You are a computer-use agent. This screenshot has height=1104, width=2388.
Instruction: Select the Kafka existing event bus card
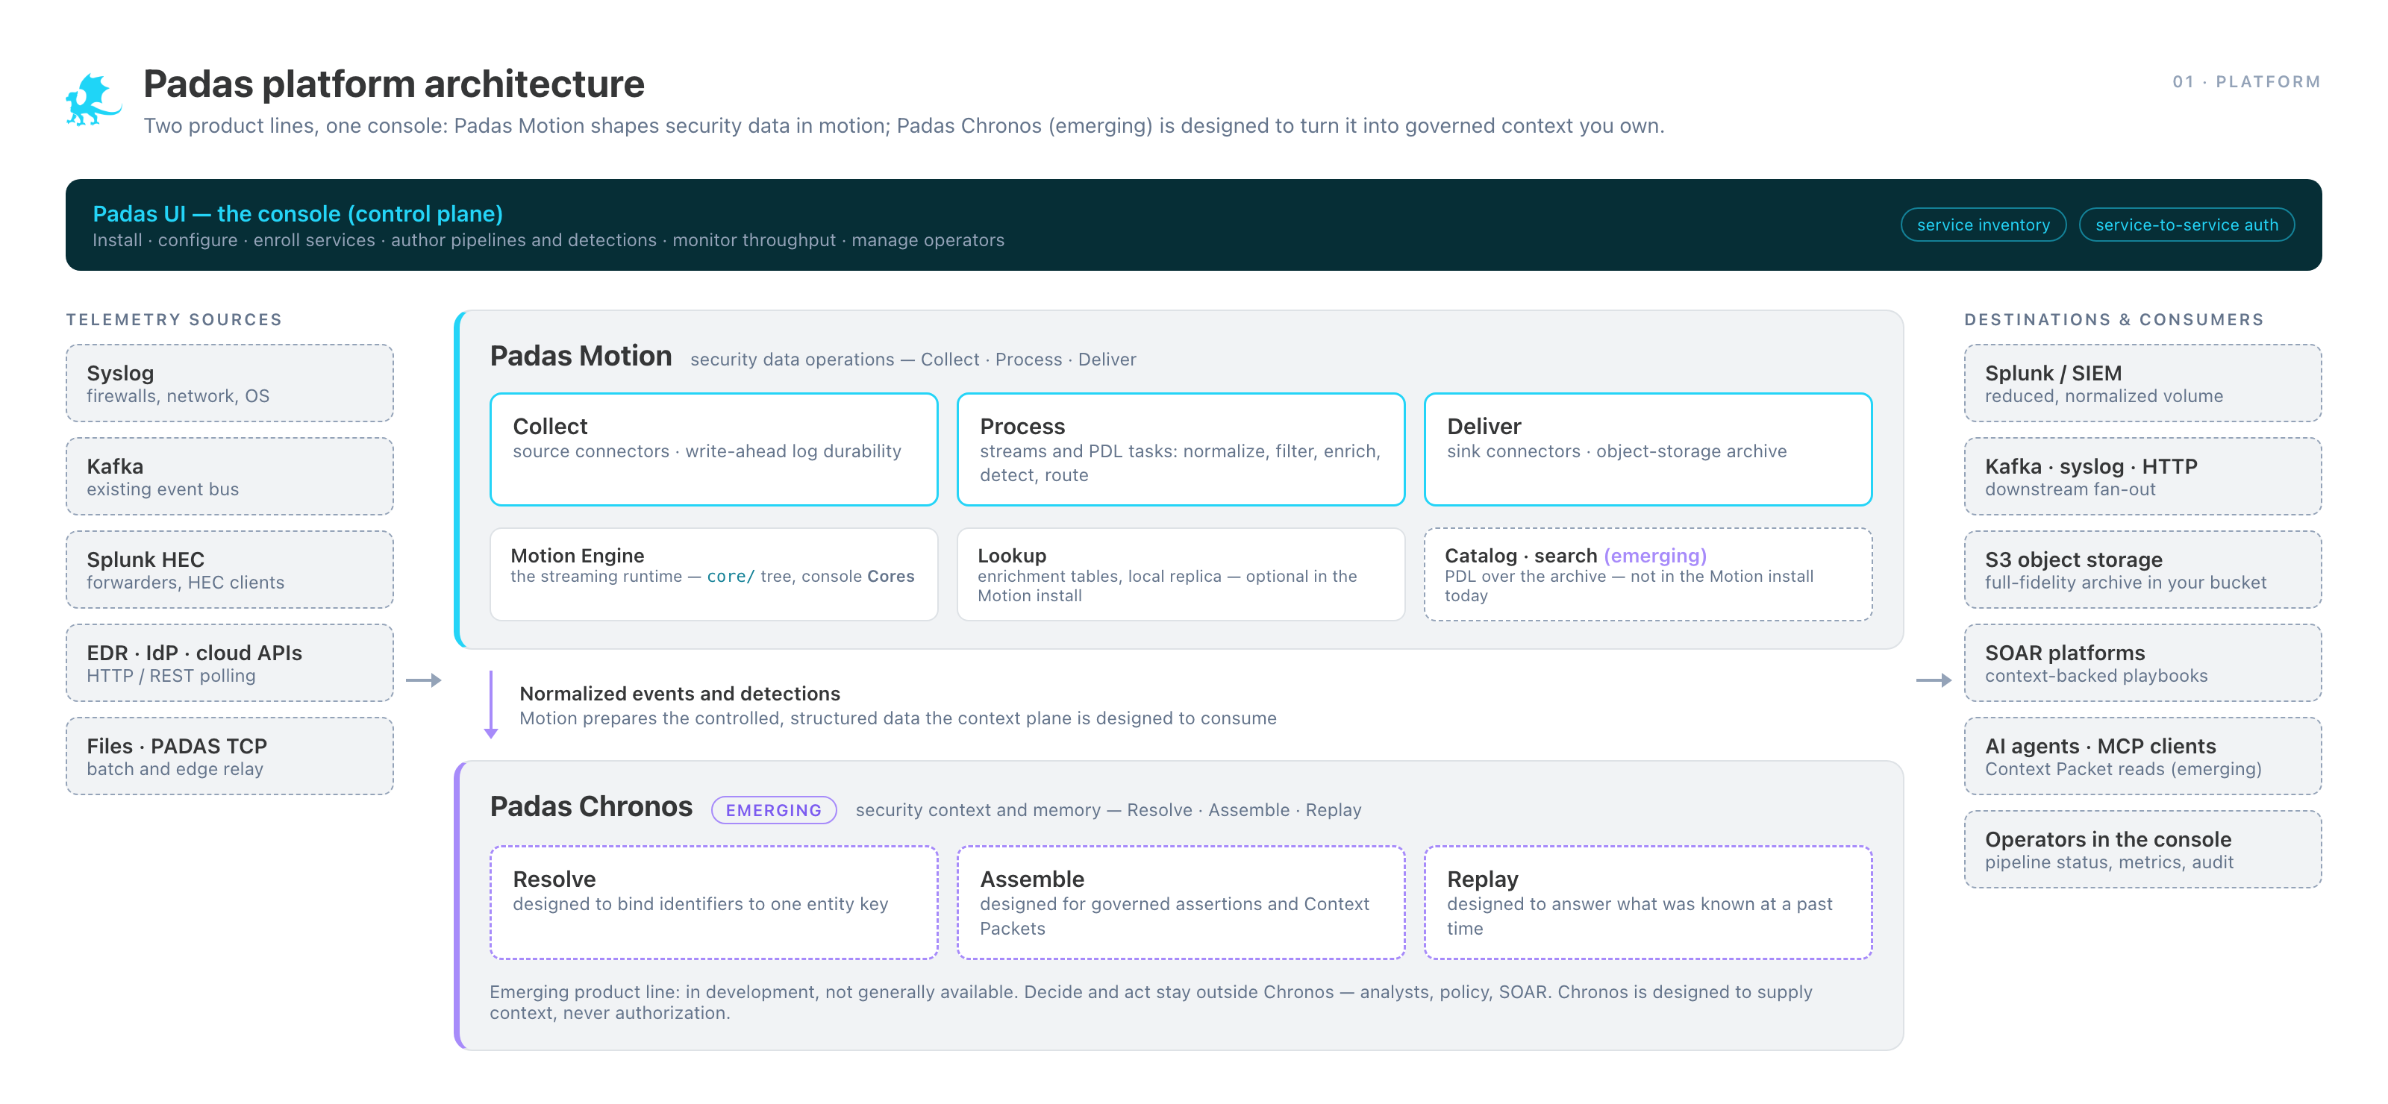(x=230, y=477)
